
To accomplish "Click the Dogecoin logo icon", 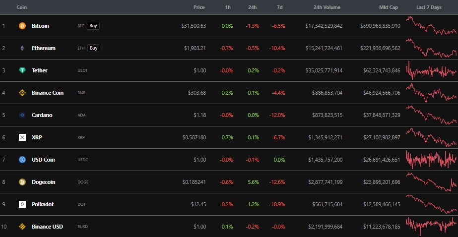I will [22, 182].
